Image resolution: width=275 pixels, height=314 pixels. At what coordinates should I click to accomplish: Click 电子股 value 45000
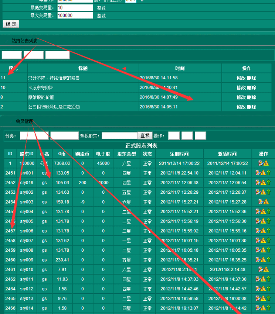coord(103,163)
